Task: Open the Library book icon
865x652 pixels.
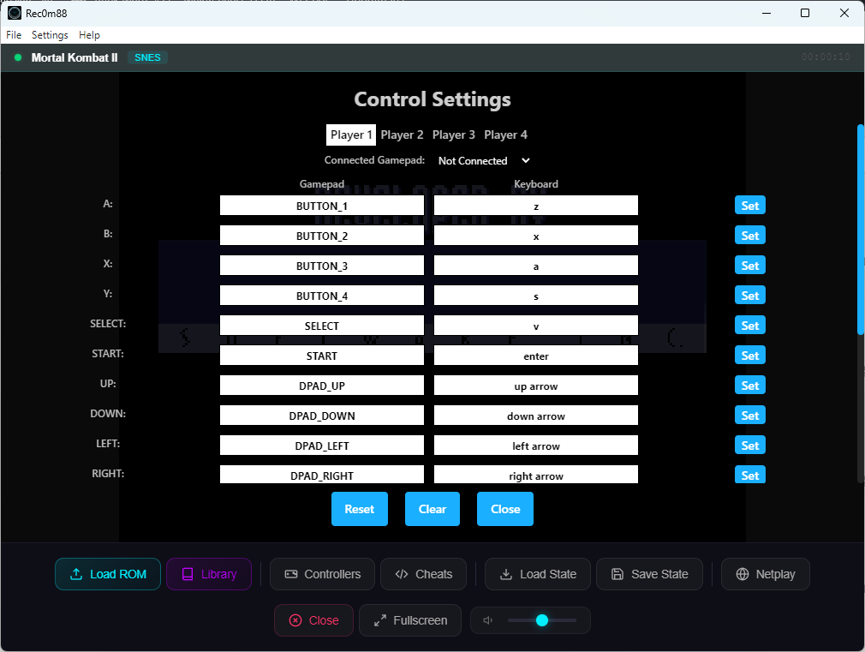Action: coord(188,574)
